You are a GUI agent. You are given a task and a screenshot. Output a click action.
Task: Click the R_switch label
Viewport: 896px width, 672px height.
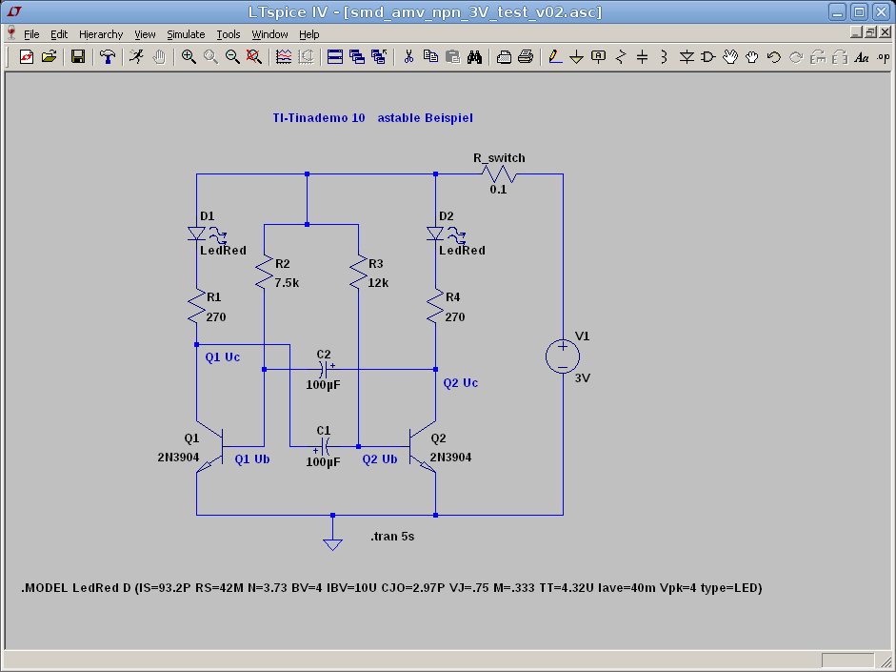click(499, 158)
